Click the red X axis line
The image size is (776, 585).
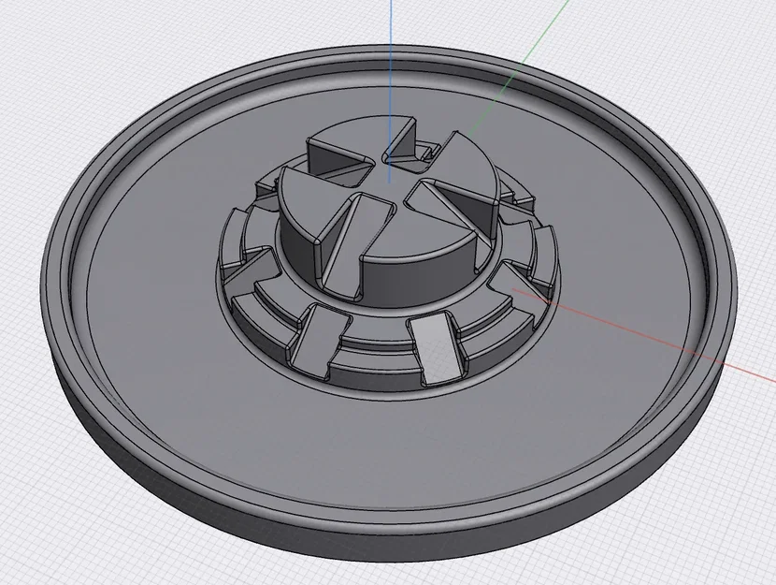pyautogui.click(x=643, y=335)
